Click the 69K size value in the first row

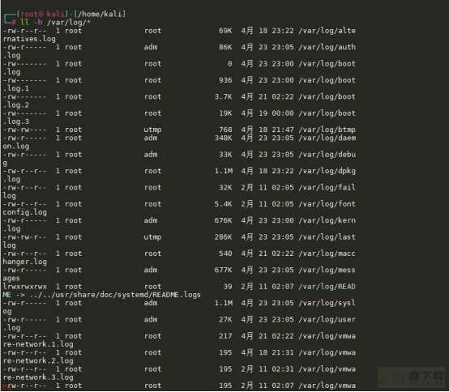(225, 31)
